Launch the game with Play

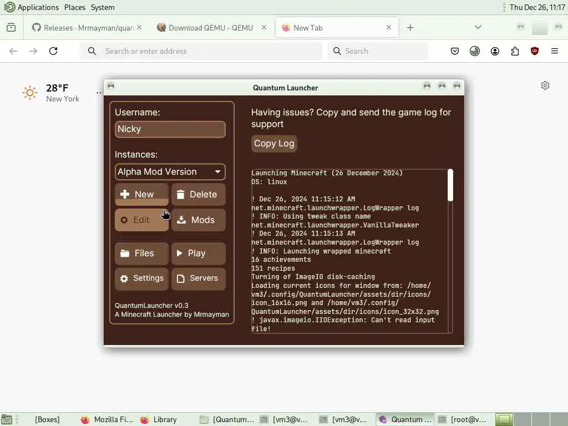pyautogui.click(x=199, y=253)
